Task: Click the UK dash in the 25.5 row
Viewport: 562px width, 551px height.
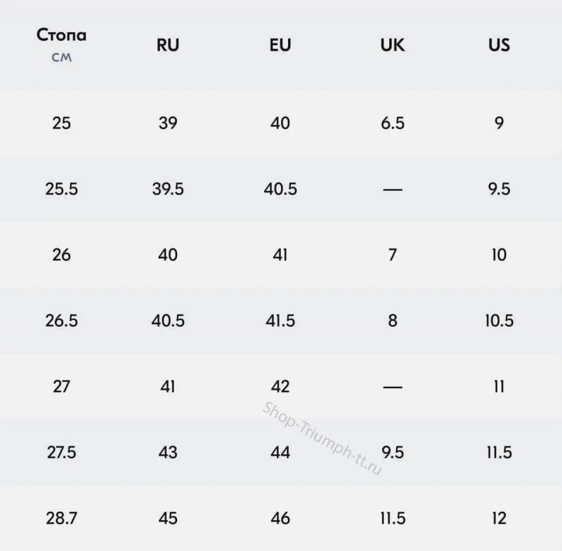Action: point(392,190)
